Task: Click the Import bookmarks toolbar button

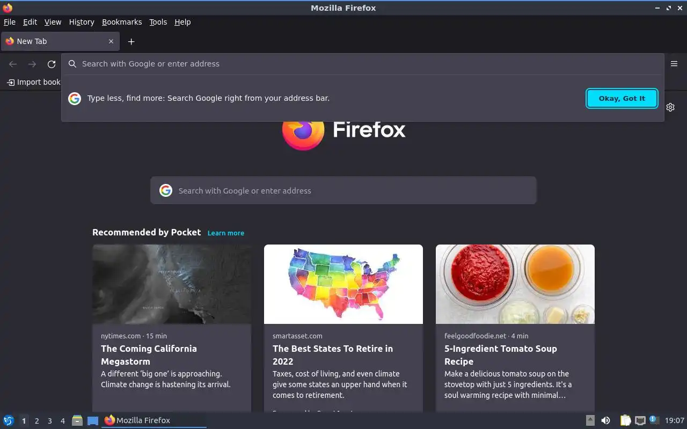Action: pyautogui.click(x=33, y=82)
